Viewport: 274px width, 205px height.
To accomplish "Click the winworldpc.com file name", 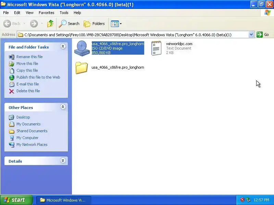I will [179, 44].
